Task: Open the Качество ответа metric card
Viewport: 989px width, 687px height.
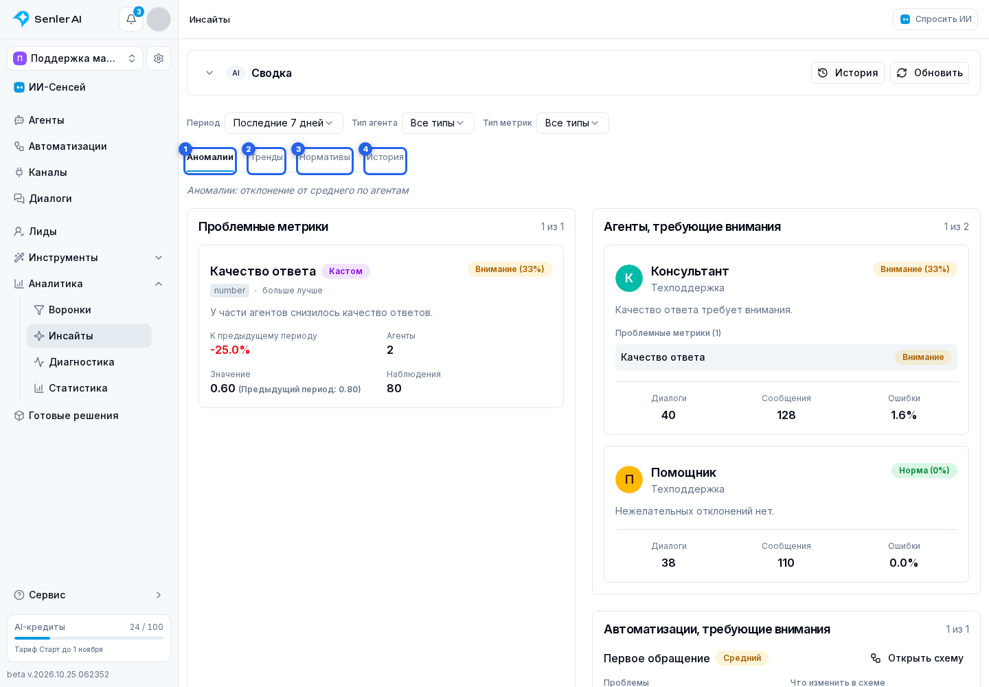Action: click(381, 326)
